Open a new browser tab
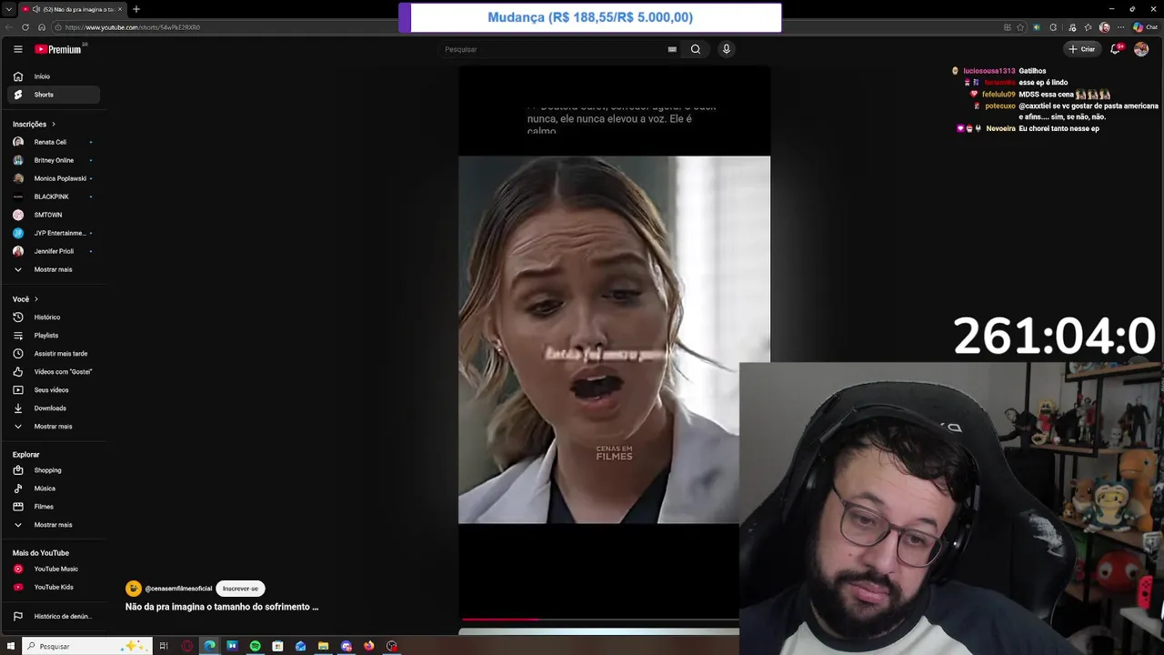 (136, 9)
